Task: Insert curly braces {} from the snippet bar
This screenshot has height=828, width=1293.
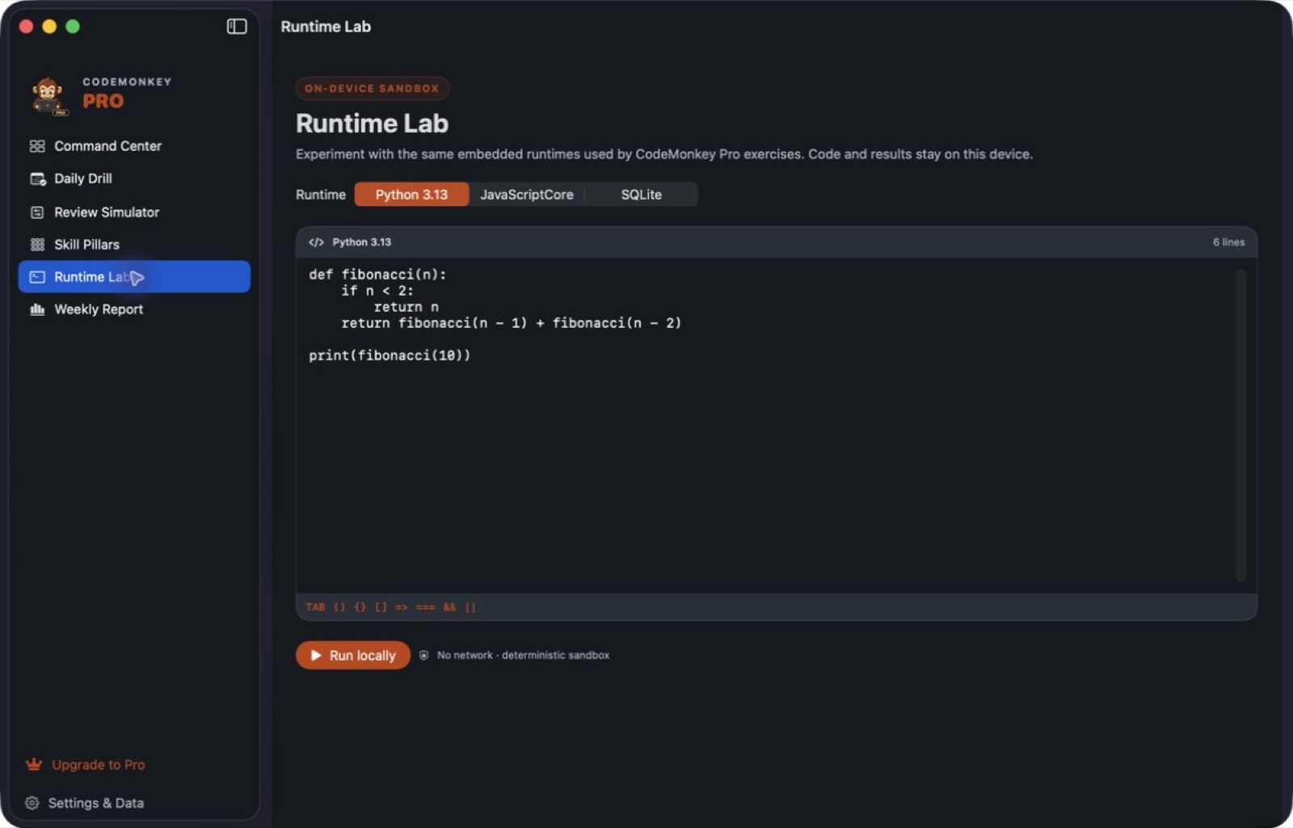Action: [x=360, y=607]
